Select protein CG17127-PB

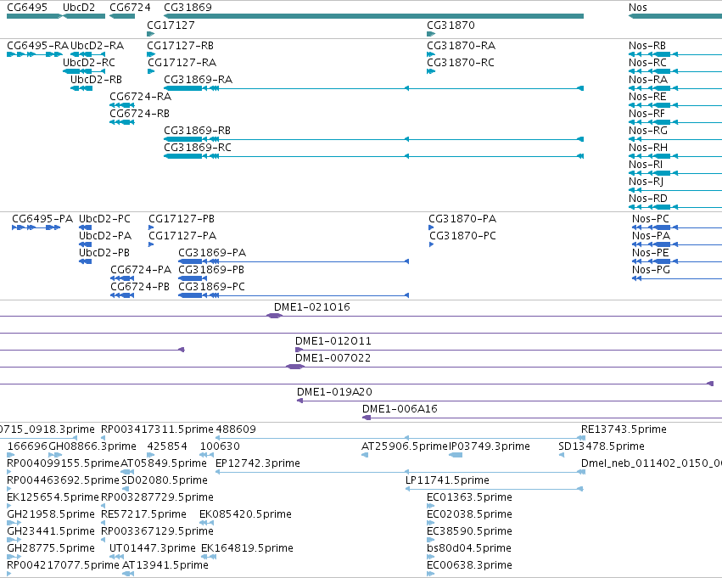tap(182, 219)
